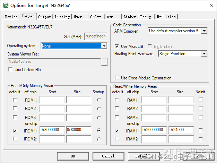Check the ROM2 default checkbox
This screenshot has width=217, height=163.
(x=15, y=108)
